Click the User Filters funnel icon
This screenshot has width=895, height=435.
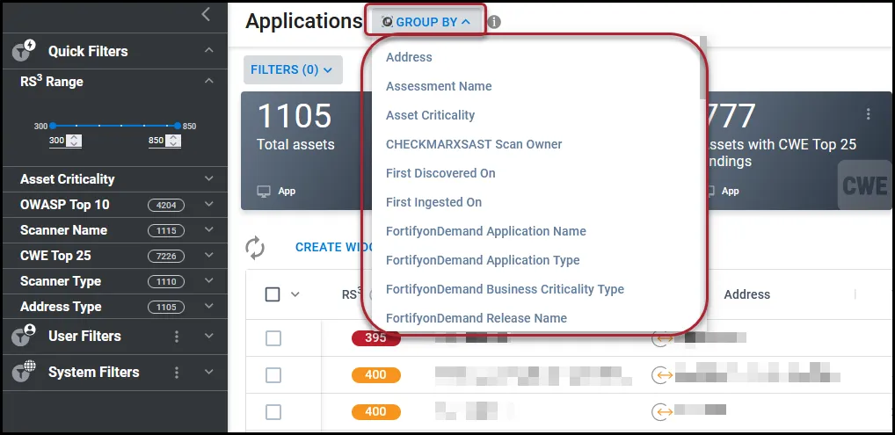[x=24, y=336]
